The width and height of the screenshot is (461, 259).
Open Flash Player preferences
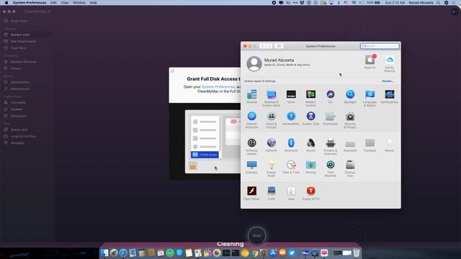pyautogui.click(x=251, y=194)
